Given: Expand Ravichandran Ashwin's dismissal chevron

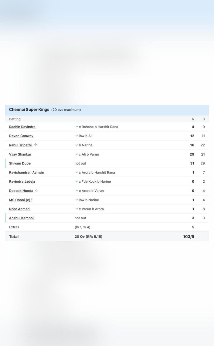Looking at the screenshot, I should point(77,172).
